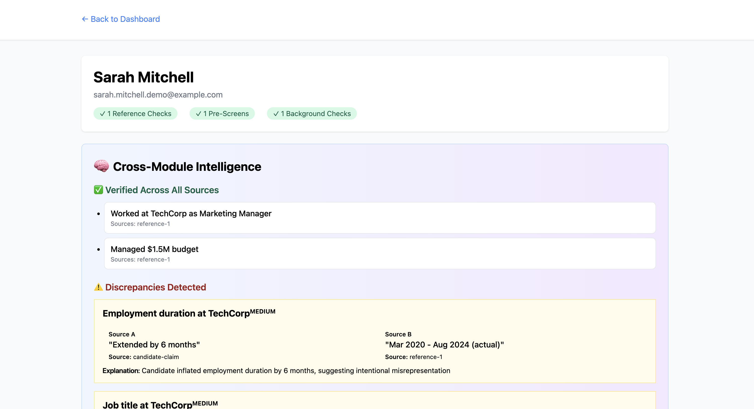Click the checkmark in the Background Checks badge
The height and width of the screenshot is (409, 754).
(x=275, y=114)
